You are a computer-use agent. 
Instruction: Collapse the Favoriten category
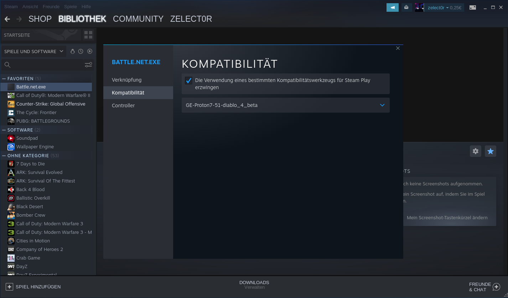[x=4, y=78]
